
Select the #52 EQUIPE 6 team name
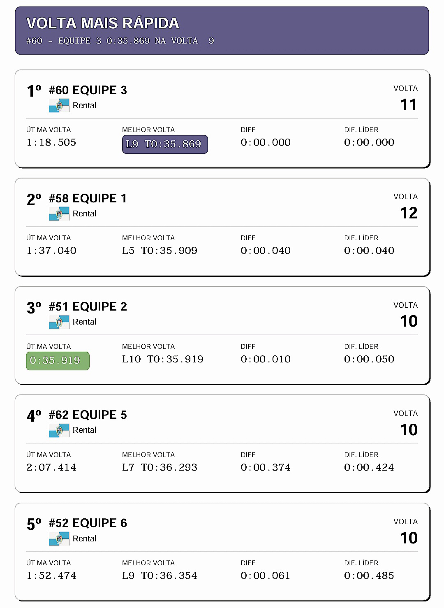coord(88,523)
